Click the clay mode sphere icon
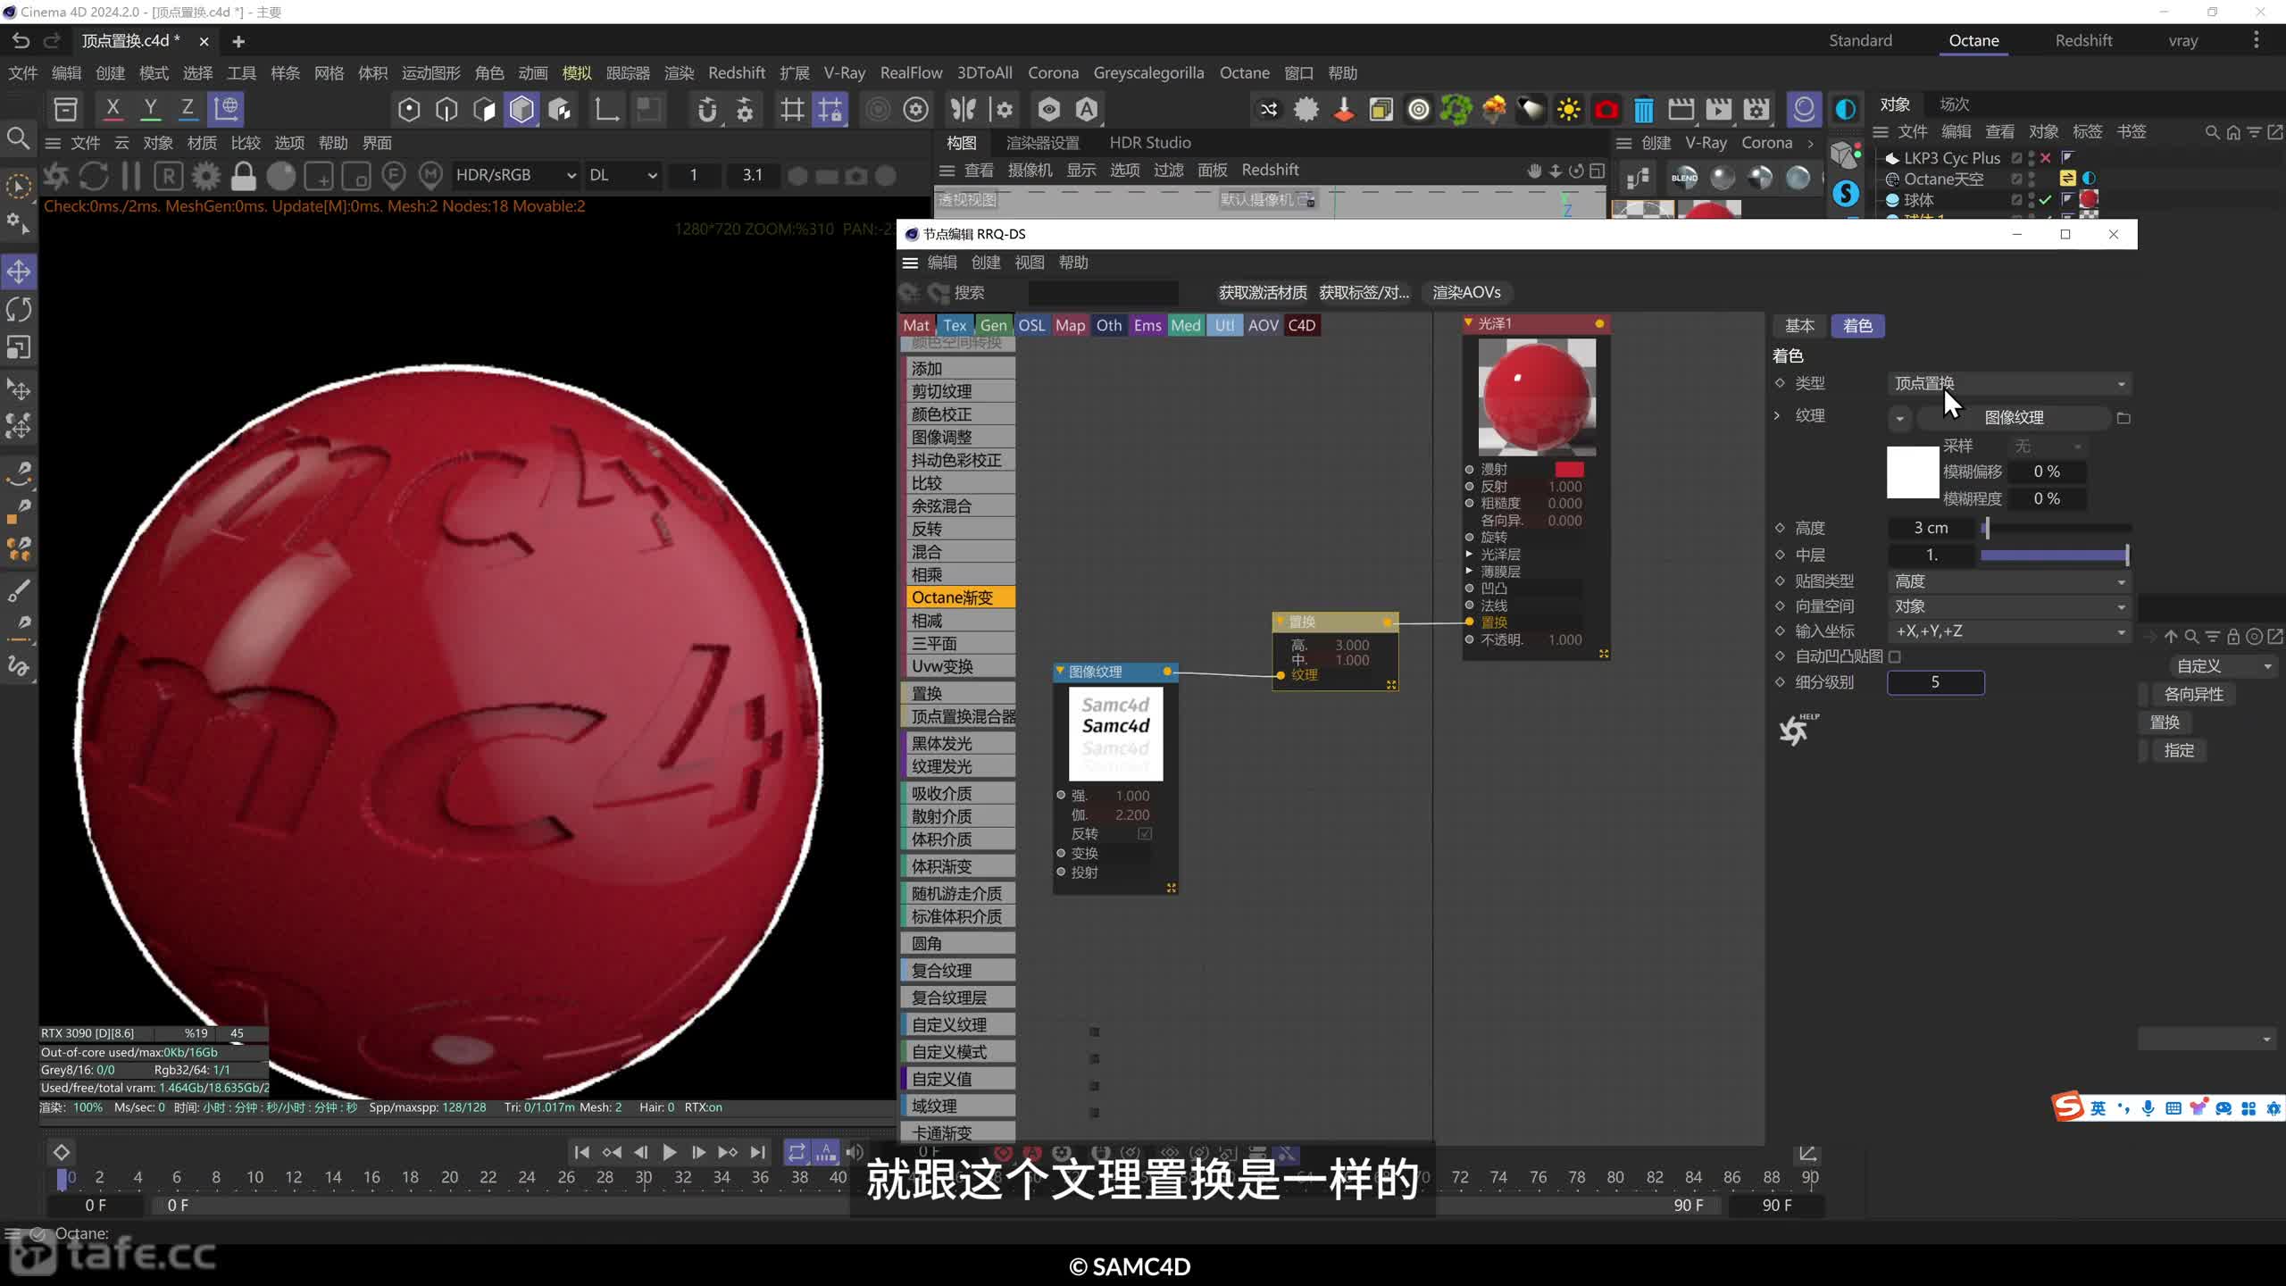This screenshot has height=1286, width=2286. click(280, 176)
